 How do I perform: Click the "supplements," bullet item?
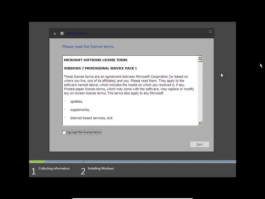pyautogui.click(x=80, y=110)
